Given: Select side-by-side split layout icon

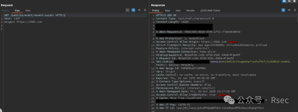Looking at the screenshot, I should click(x=284, y=1).
